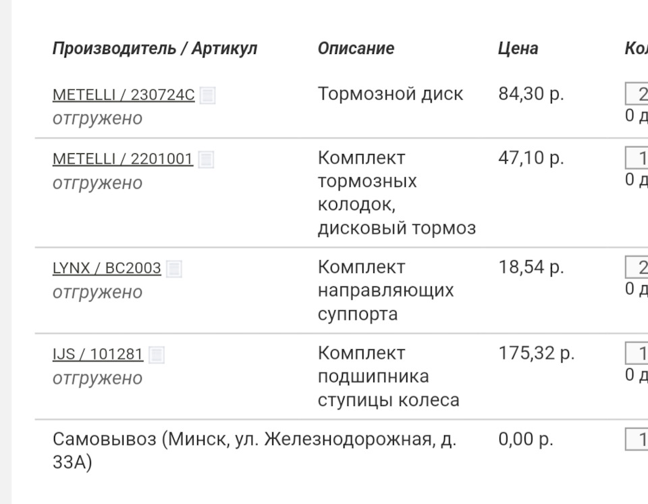Focus the quantity field for the 47,10 р. item
Viewport: 648px width, 504px height.
(x=637, y=158)
